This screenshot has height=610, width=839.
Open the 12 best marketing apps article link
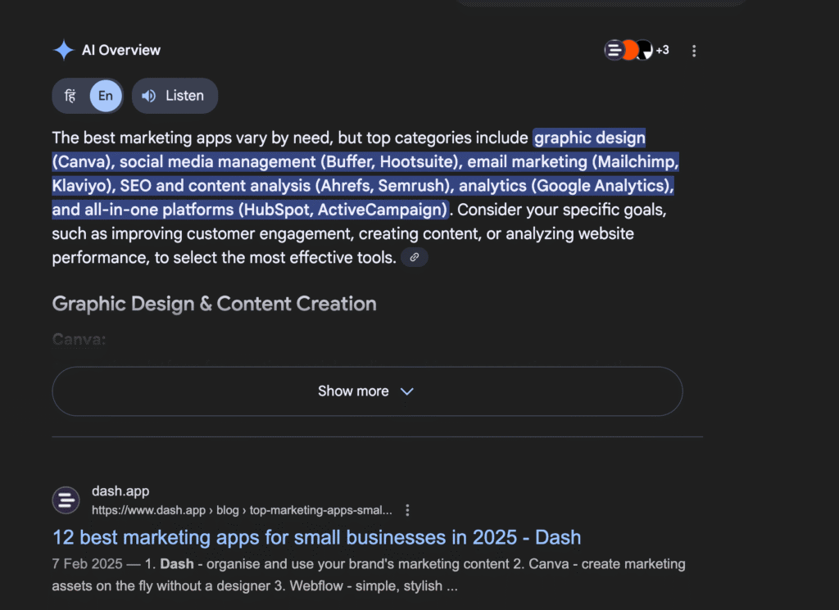316,537
